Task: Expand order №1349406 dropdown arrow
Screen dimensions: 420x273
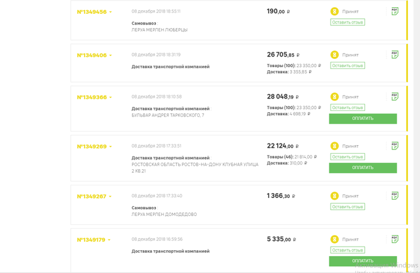Action: click(110, 56)
